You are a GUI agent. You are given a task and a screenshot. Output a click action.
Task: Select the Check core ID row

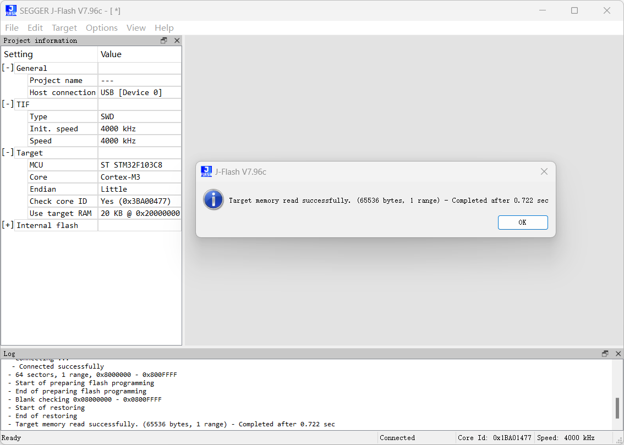pyautogui.click(x=105, y=202)
